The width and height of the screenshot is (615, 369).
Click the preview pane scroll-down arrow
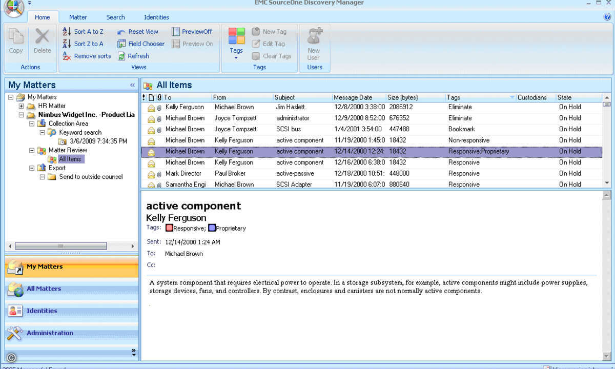pos(607,356)
